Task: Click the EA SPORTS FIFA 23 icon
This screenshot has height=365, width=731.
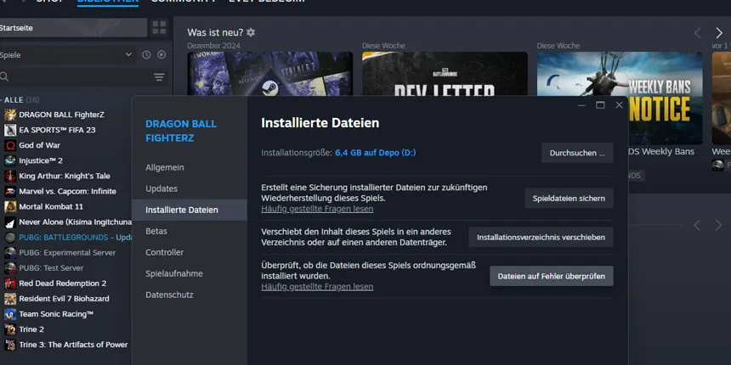Action: 10,130
